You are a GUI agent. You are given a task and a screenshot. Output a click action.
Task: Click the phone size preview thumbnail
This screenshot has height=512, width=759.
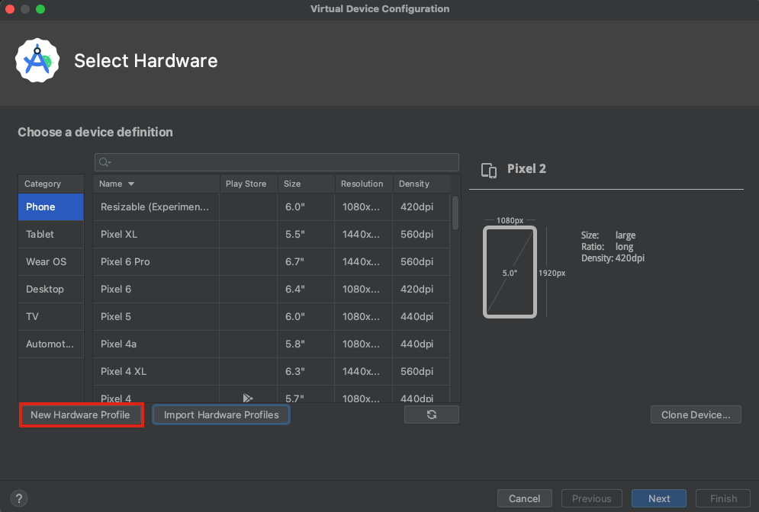click(x=510, y=272)
